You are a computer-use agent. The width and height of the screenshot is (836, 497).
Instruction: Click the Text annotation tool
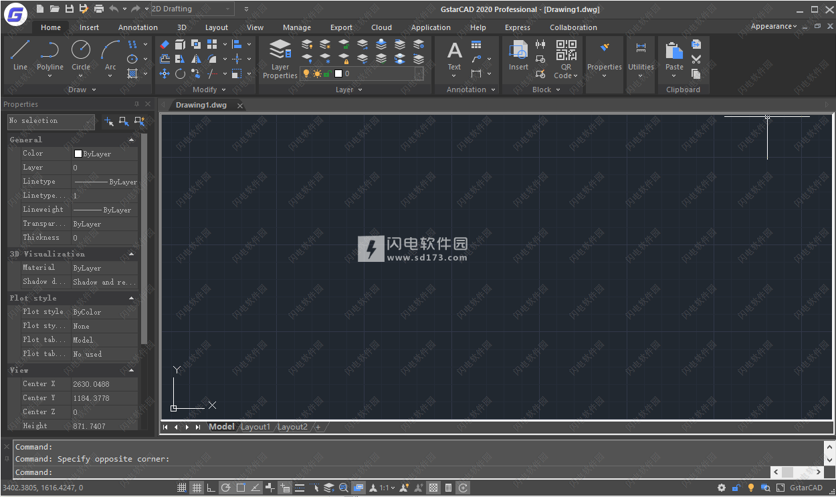(x=454, y=55)
